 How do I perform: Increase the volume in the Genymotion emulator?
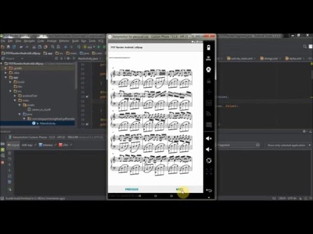[x=209, y=138]
